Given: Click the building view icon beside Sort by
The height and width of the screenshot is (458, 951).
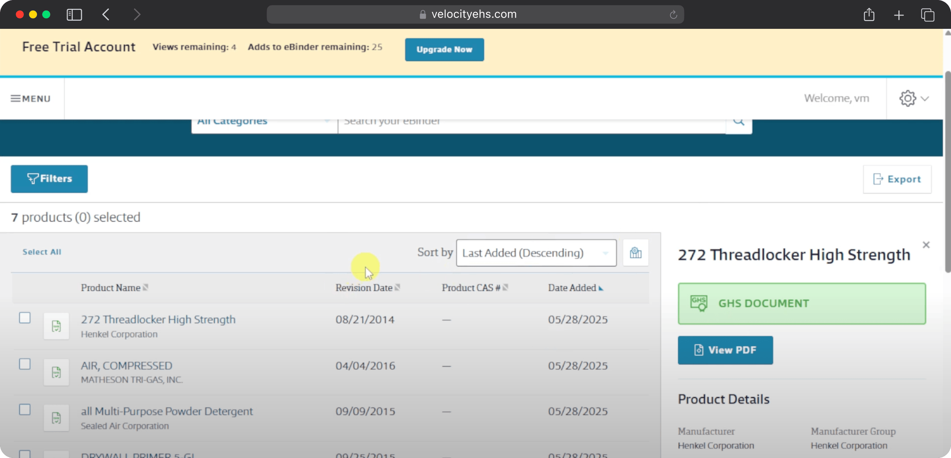Looking at the screenshot, I should (x=635, y=253).
